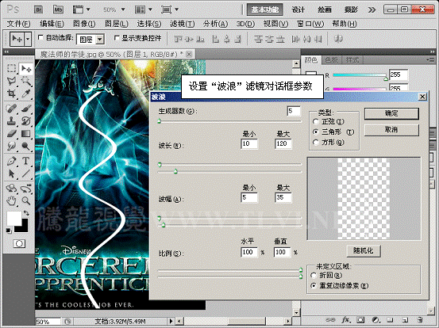Image resolution: width=439 pixels, height=328 pixels.
Task: Enable the auto-select checkbox
Action: pyautogui.click(x=40, y=37)
